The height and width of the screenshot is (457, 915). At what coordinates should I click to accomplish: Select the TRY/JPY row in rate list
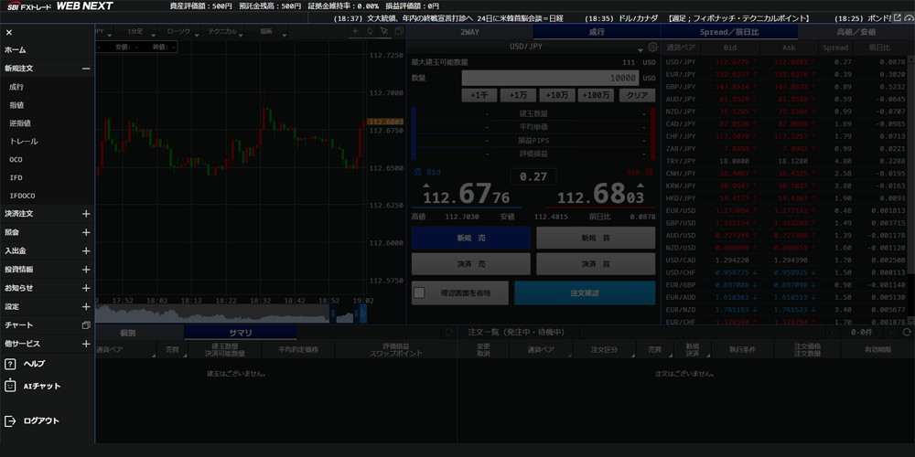coord(786,161)
